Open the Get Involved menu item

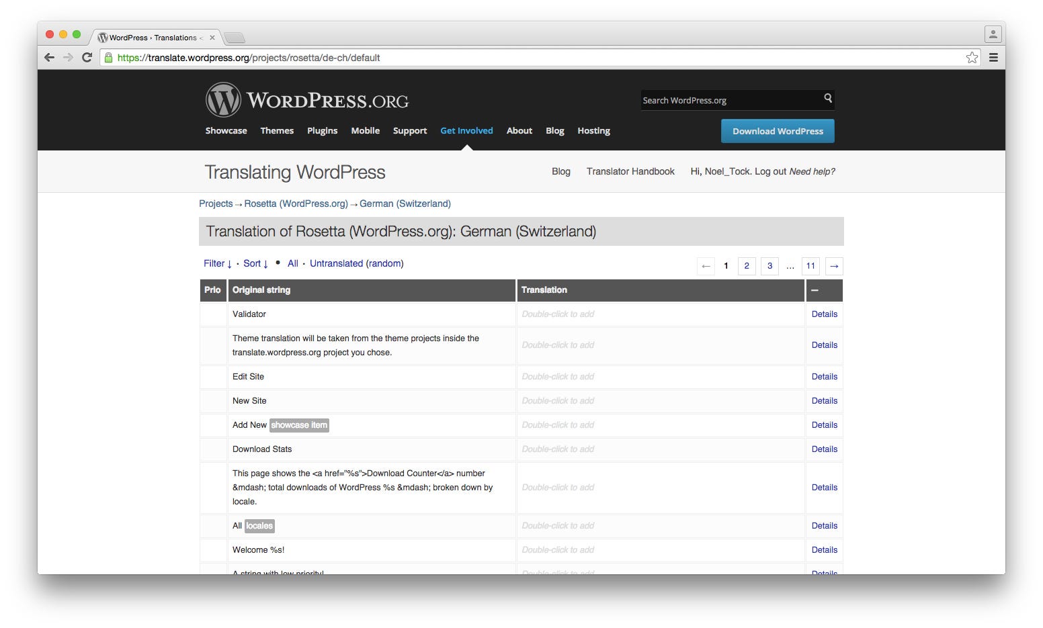pyautogui.click(x=466, y=130)
